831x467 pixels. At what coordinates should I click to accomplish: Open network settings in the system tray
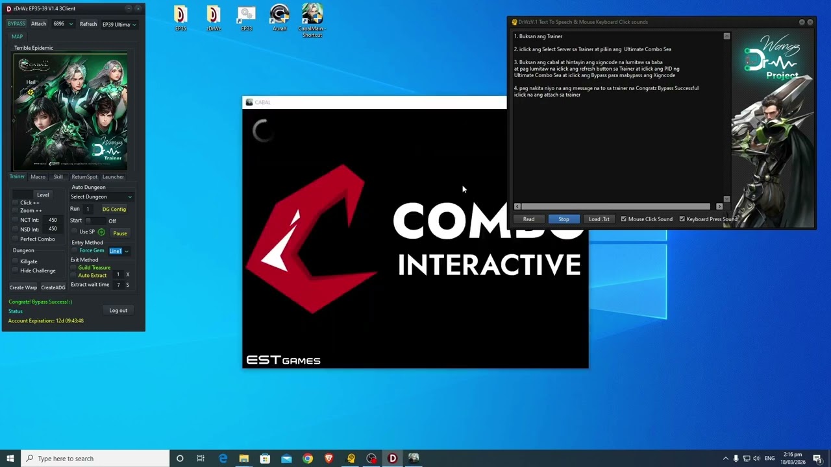click(746, 459)
